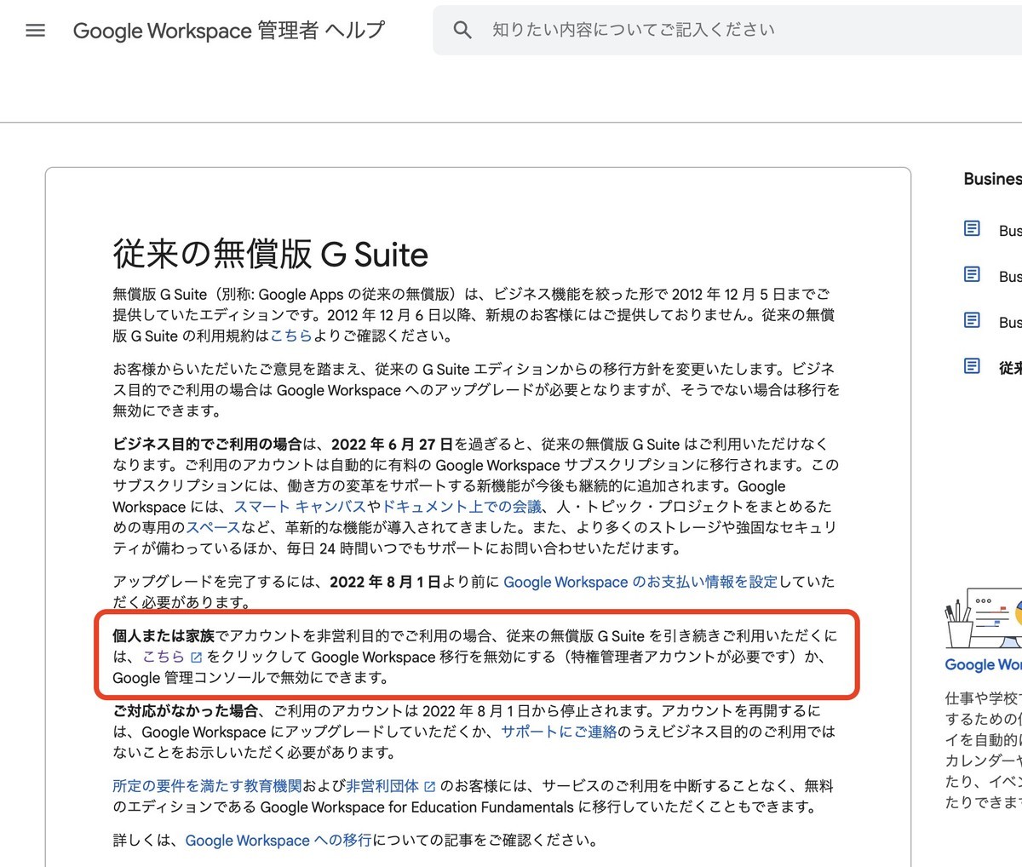The height and width of the screenshot is (867, 1022).
Task: Click the Google Workspace promo illustration
Action: coord(984,617)
